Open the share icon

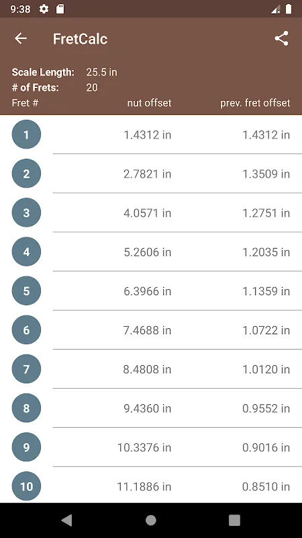pyautogui.click(x=281, y=38)
